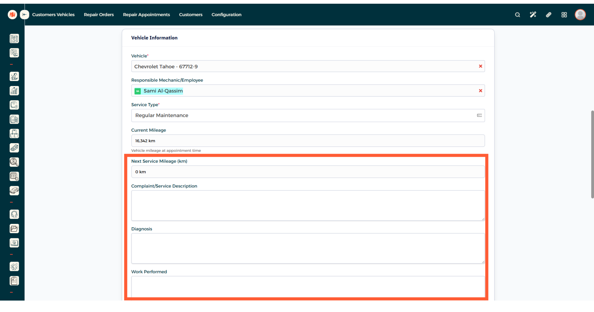Remove Sami Al-Qassim as responsible mechanic
Viewport: 594px width, 312px height.
[x=480, y=91]
